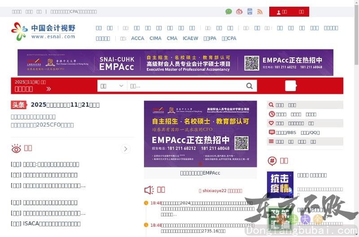Open the CMA navigation link

pos(172,39)
